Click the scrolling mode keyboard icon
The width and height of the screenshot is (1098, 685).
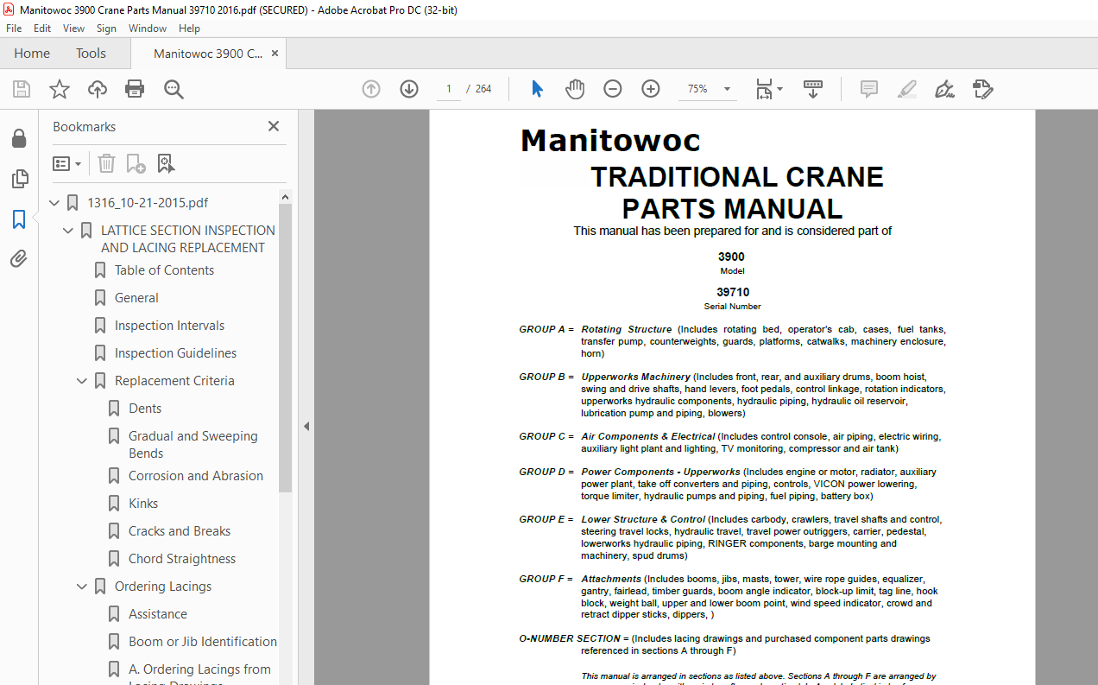(x=813, y=89)
